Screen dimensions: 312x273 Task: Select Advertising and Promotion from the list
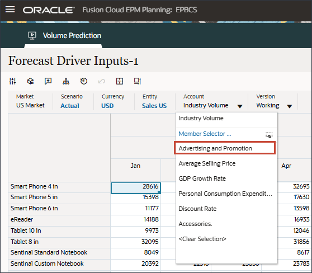click(x=225, y=148)
